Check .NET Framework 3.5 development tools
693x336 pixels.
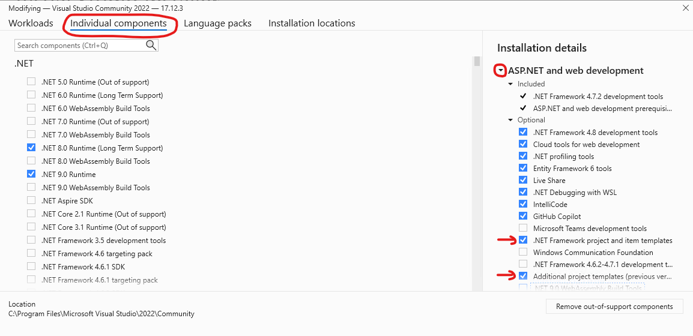31,240
